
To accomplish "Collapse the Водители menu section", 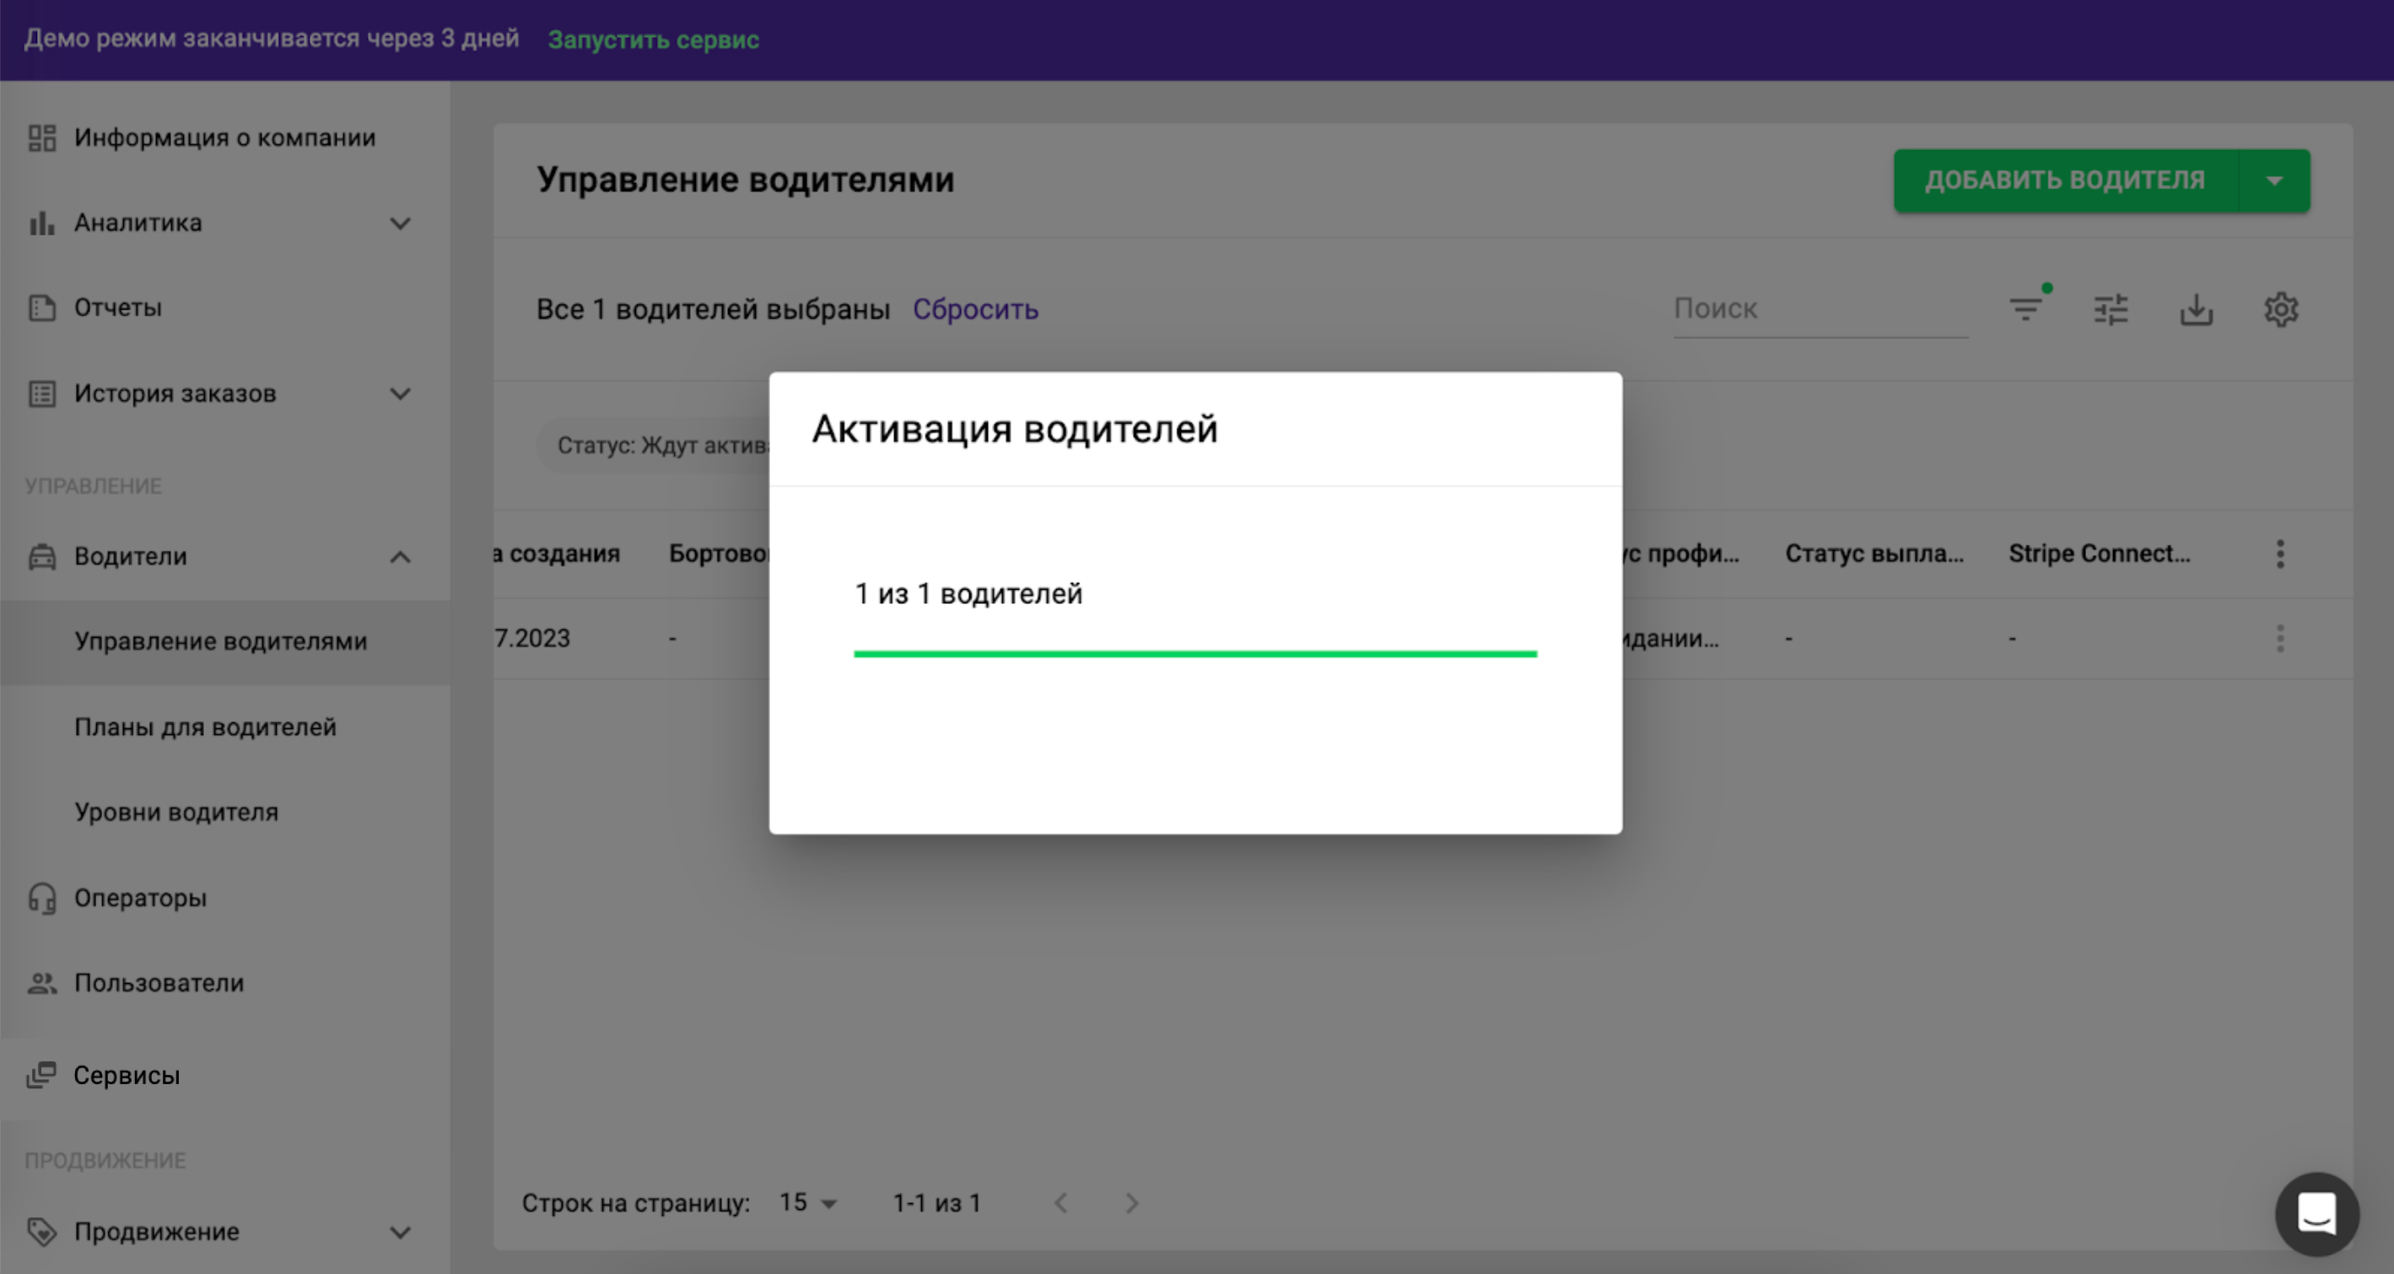I will [x=400, y=557].
